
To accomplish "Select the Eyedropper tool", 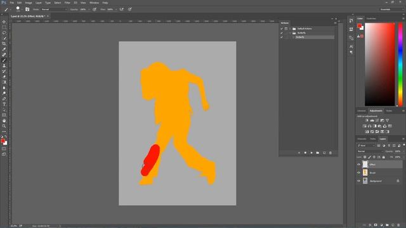I will click(4, 49).
